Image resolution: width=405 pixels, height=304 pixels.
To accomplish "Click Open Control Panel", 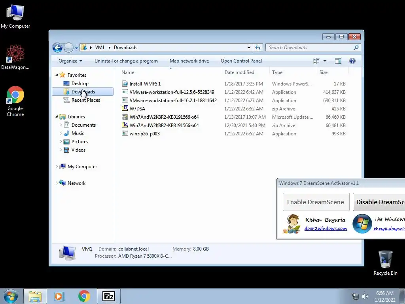I will click(241, 61).
